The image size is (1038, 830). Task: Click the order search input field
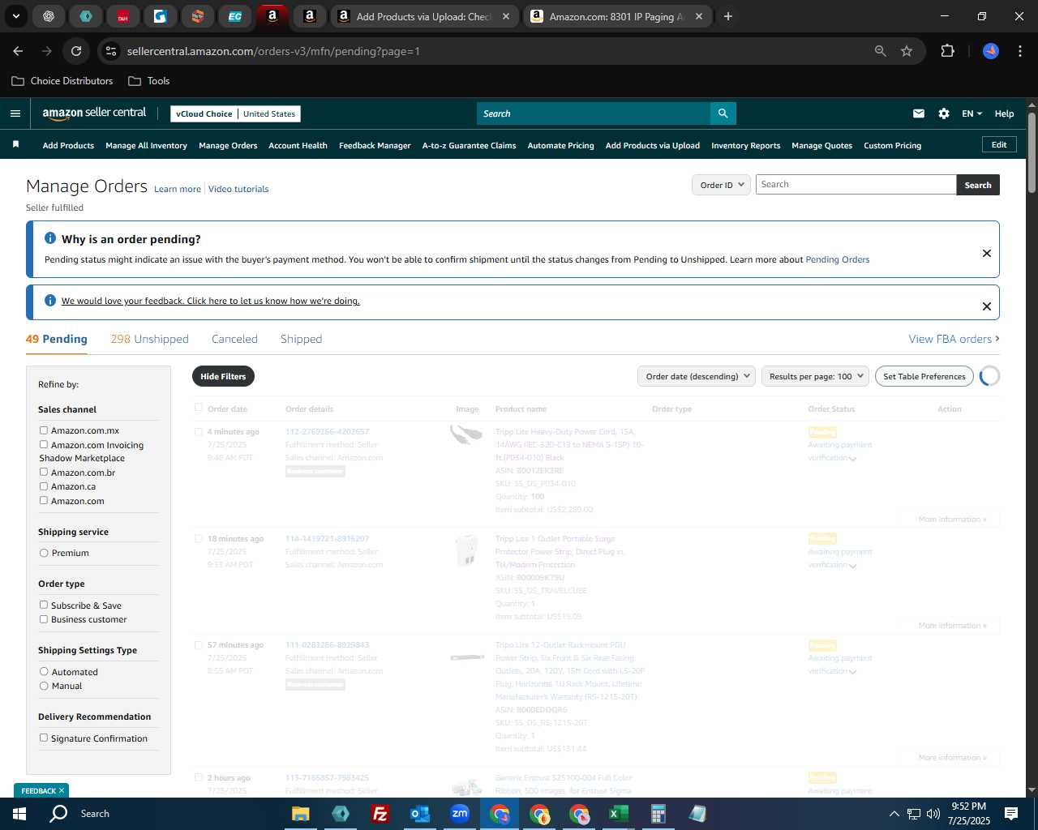(856, 185)
